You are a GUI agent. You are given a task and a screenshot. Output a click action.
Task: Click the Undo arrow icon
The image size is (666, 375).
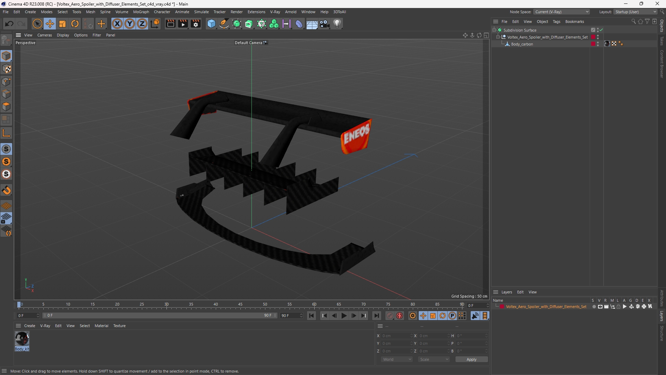click(9, 24)
